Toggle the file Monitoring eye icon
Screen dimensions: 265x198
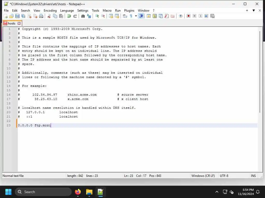pos(180,16)
